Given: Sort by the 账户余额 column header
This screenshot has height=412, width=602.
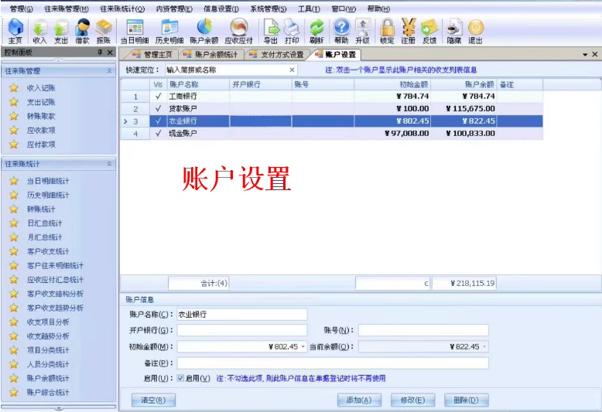Looking at the screenshot, I should coord(463,84).
